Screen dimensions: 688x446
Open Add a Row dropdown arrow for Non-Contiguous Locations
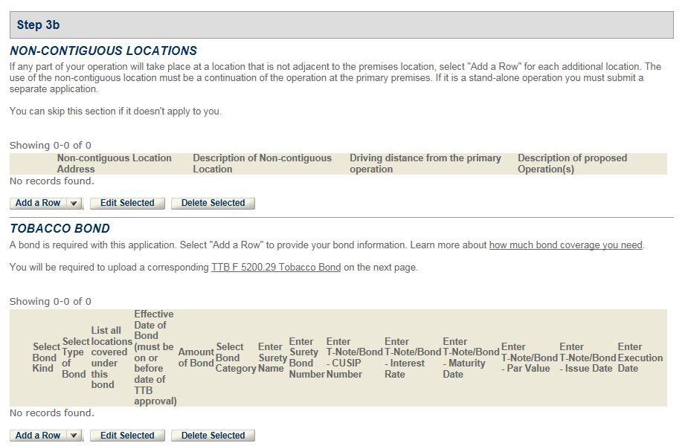point(74,203)
